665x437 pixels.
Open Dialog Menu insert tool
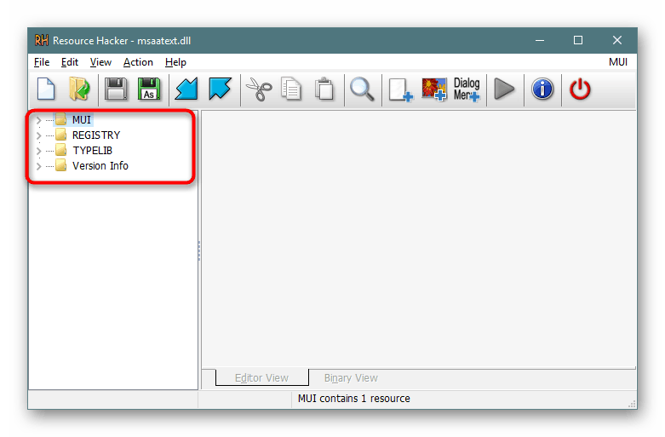click(x=467, y=89)
